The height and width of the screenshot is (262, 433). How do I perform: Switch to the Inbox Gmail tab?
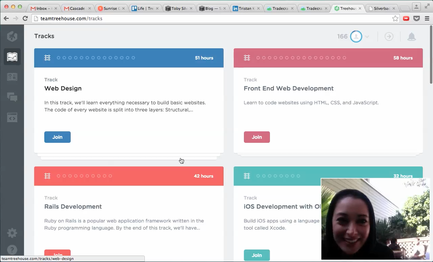pyautogui.click(x=43, y=8)
